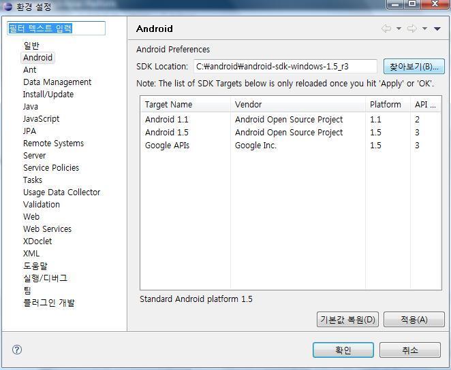Click the API level 2 cell
The height and width of the screenshot is (370, 451).
point(417,120)
